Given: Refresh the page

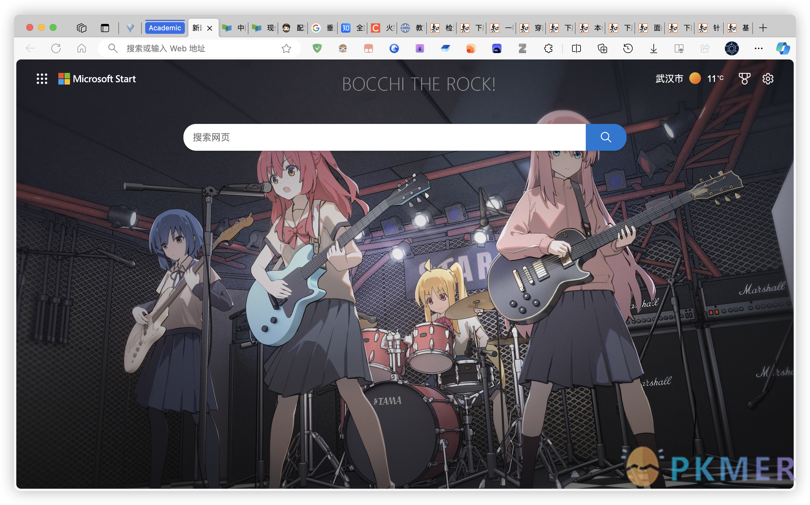Looking at the screenshot, I should (56, 48).
